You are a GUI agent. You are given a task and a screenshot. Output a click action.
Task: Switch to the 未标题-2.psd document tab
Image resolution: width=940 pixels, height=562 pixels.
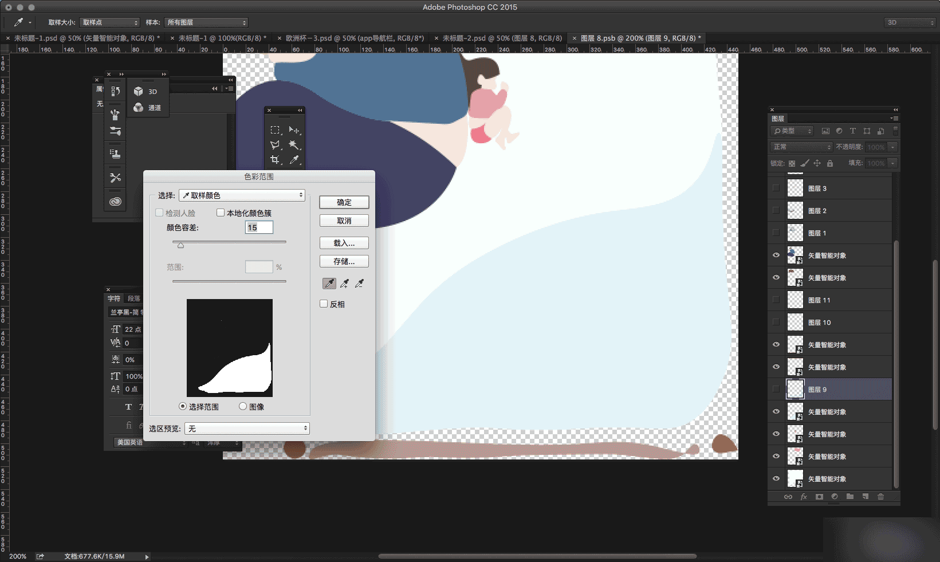pos(502,38)
